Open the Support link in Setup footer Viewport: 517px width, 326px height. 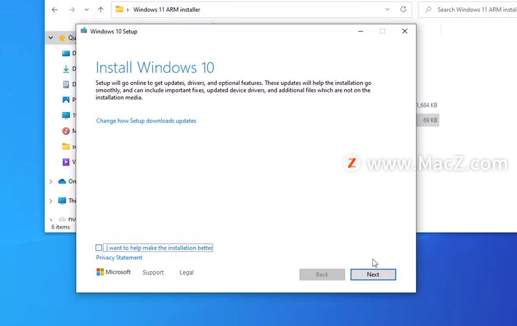(153, 272)
